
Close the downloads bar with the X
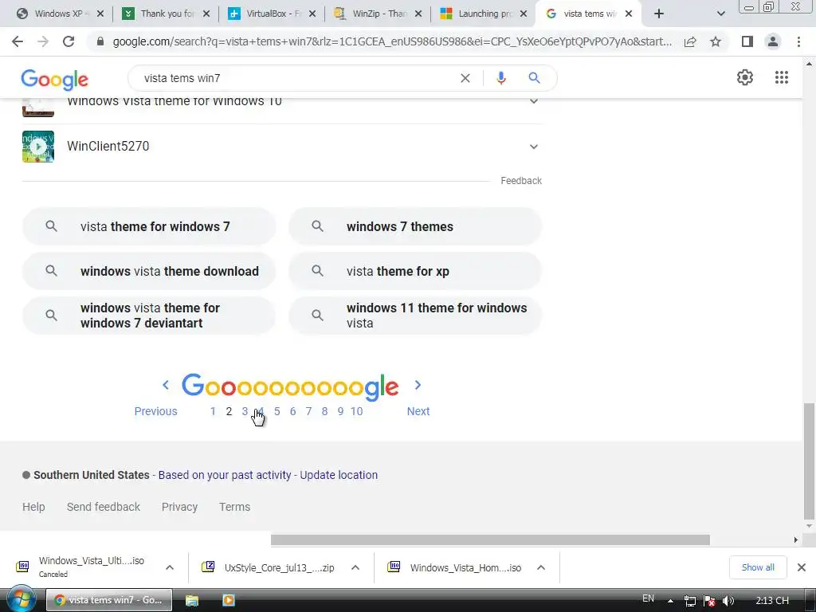802,567
